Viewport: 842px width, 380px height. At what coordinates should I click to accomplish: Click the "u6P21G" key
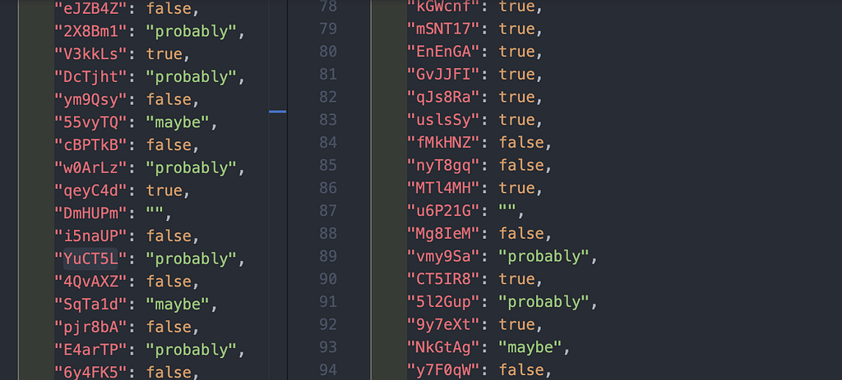(443, 211)
